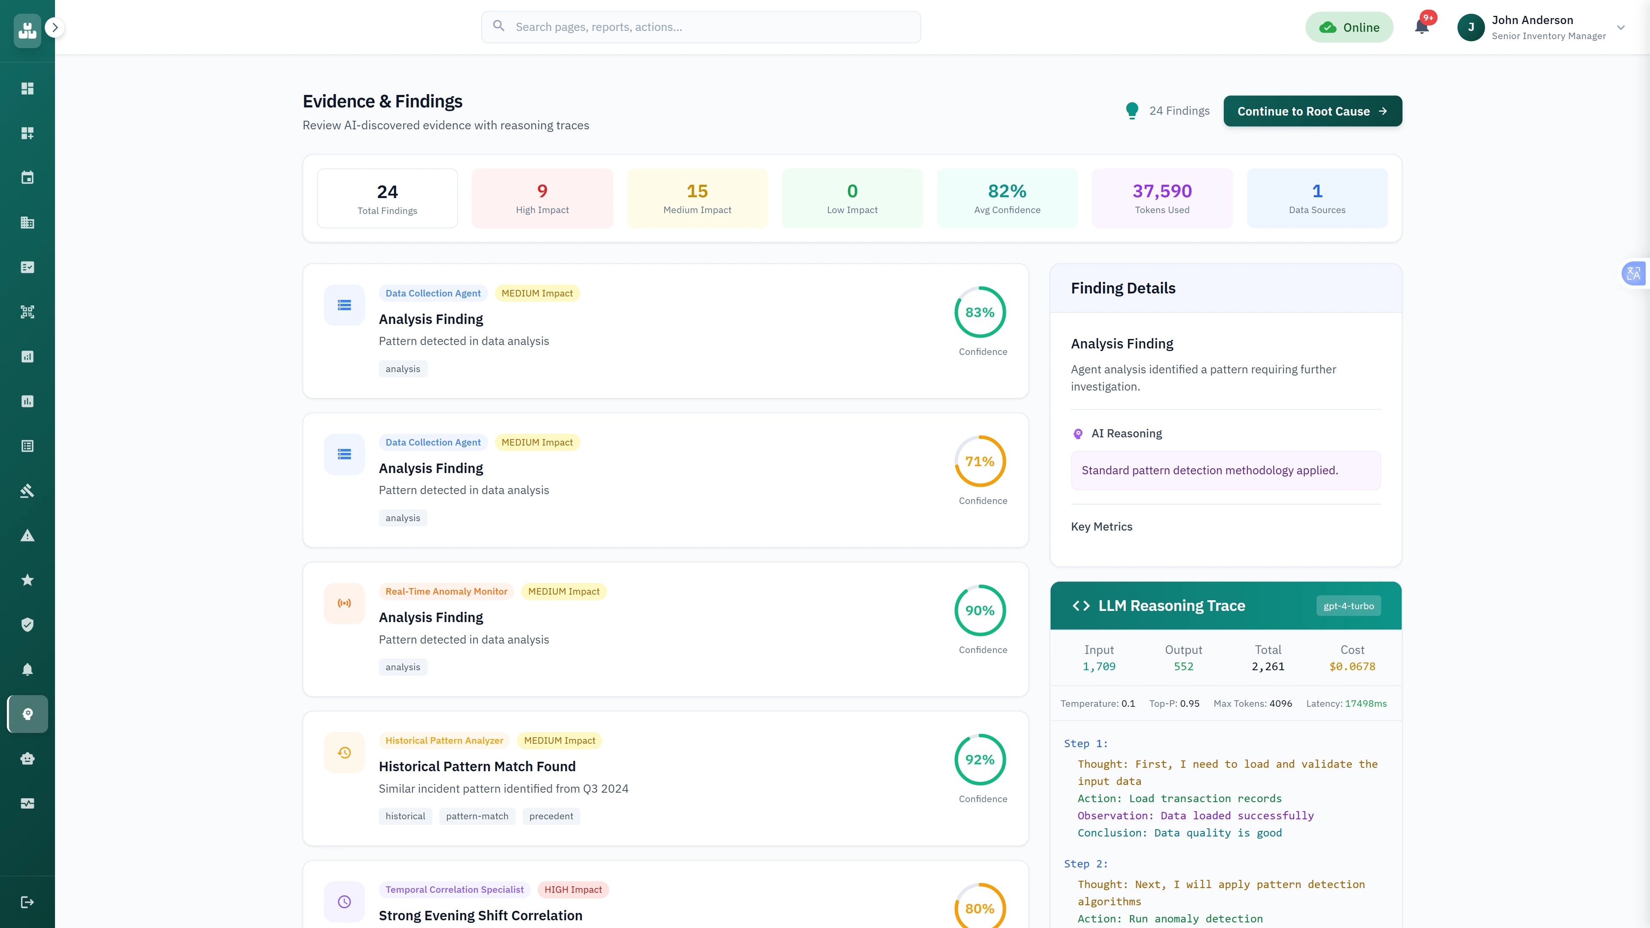
Task: Expand the collapsed sidebar with the arrow
Action: click(x=55, y=27)
